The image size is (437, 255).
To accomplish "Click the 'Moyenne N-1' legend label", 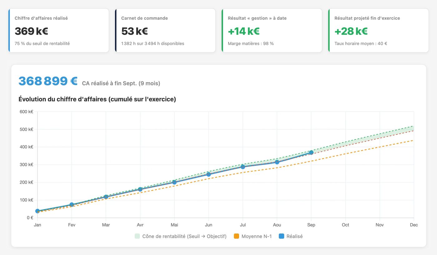I will tap(257, 236).
